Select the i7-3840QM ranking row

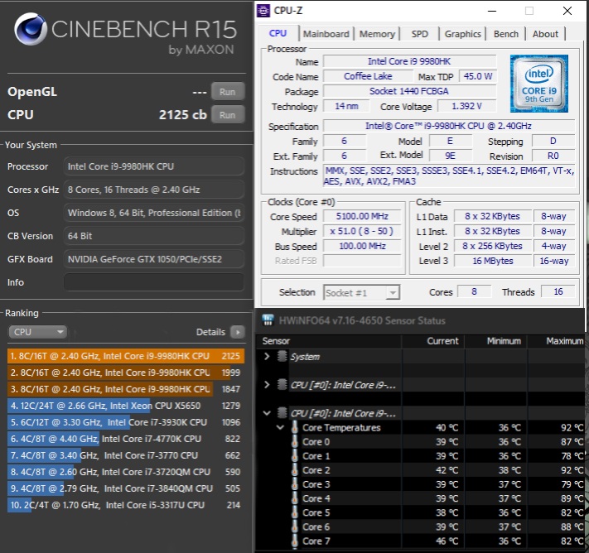(126, 488)
